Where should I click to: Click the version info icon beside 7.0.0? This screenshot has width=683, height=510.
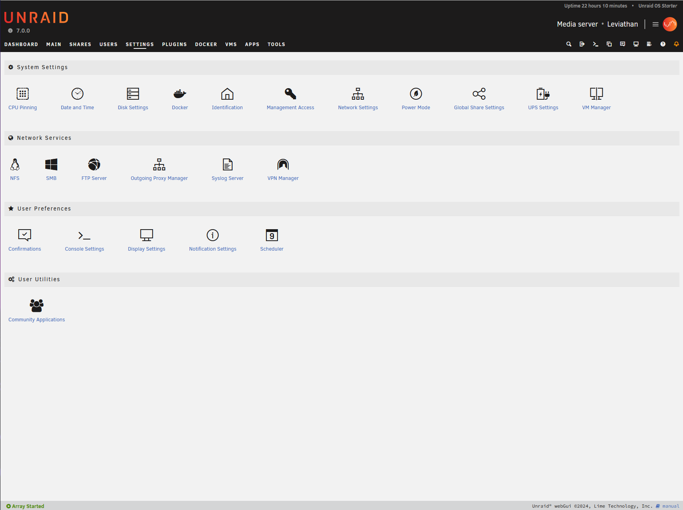tap(10, 31)
